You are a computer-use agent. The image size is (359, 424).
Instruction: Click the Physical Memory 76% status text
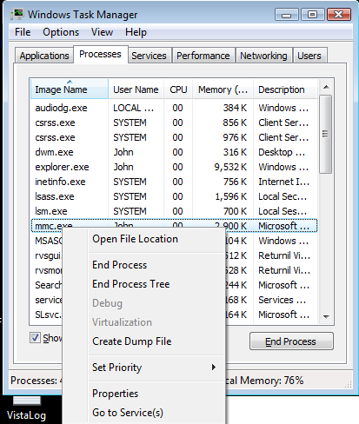point(264,381)
